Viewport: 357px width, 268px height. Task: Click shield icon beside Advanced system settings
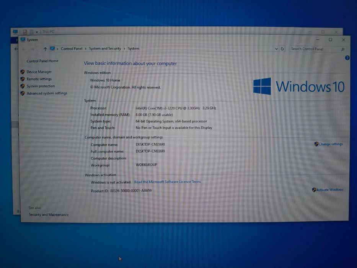[22, 93]
